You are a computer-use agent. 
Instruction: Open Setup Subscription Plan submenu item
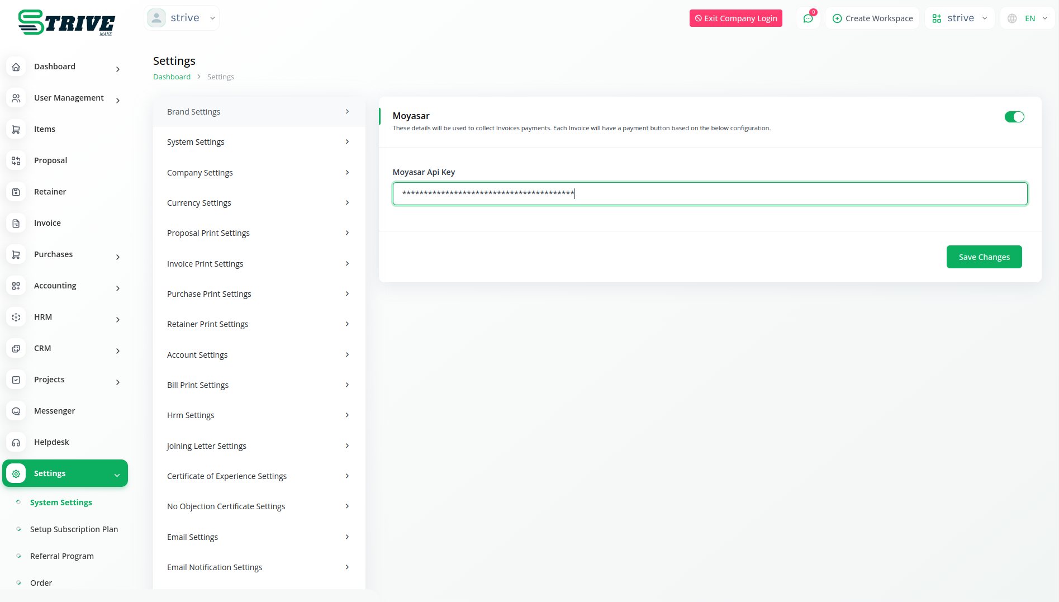74,529
